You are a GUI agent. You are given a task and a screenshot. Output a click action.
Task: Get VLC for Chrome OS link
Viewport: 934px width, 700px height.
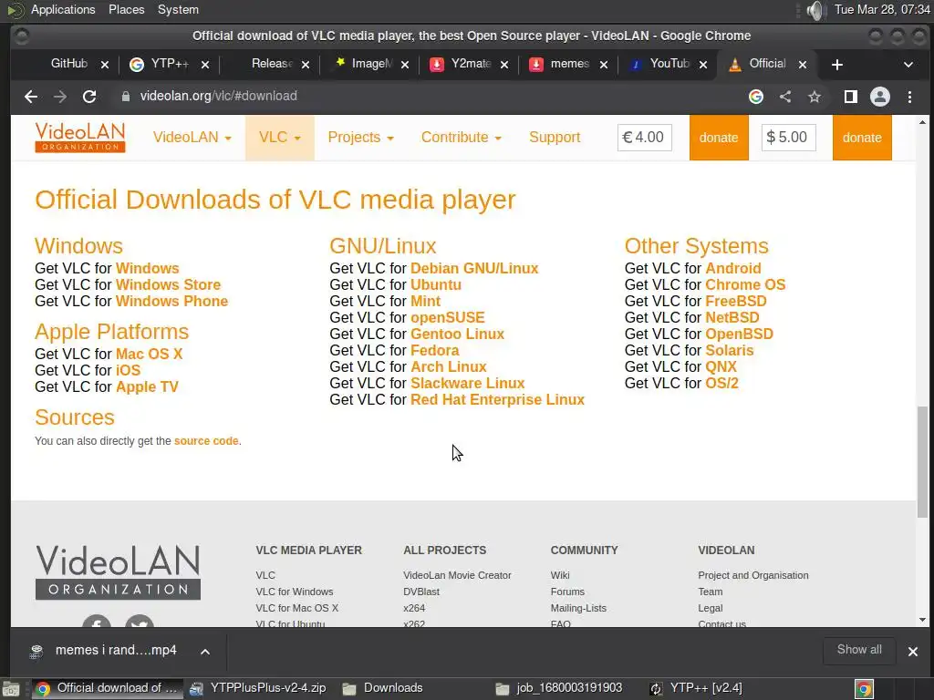(x=745, y=285)
